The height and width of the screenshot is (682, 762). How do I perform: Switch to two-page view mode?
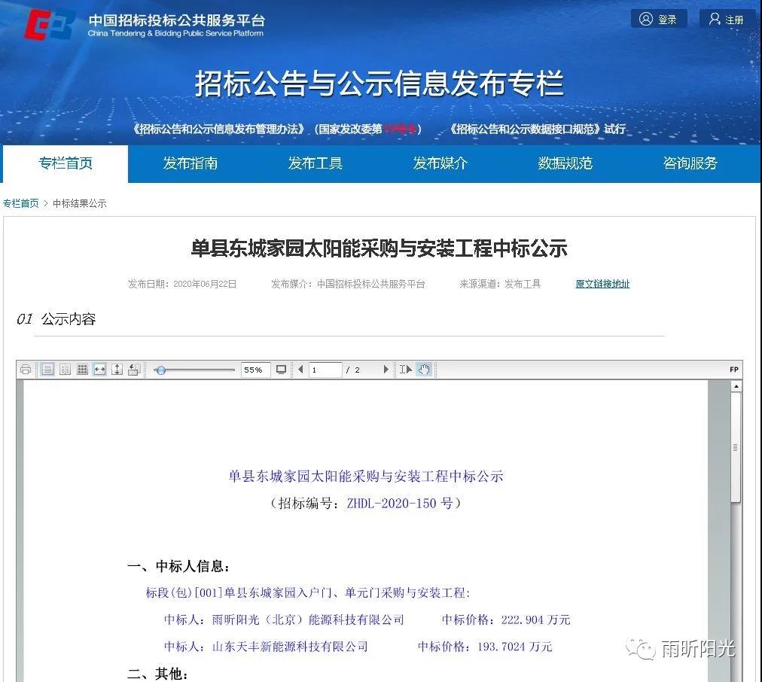coord(65,370)
